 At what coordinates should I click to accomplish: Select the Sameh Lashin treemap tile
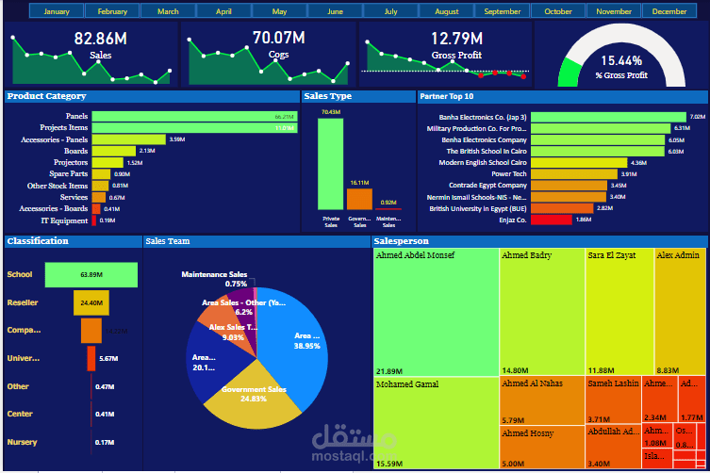coord(614,400)
